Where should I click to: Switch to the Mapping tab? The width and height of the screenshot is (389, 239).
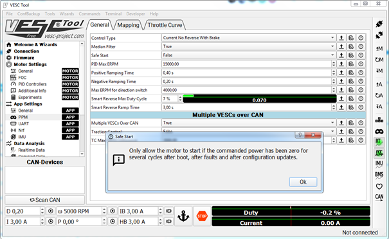(x=128, y=25)
